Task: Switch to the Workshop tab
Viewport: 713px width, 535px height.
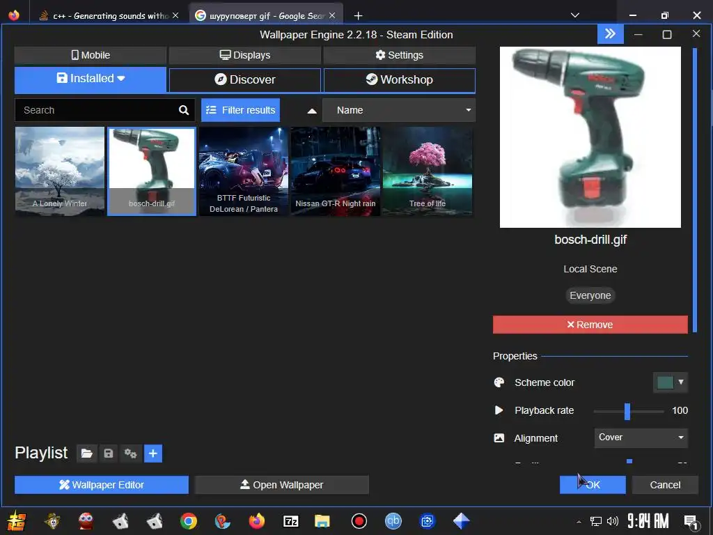Action: point(399,79)
